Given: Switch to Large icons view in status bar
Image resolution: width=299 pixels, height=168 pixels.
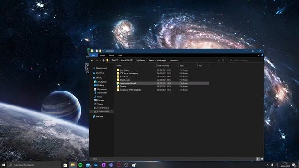Looking at the screenshot, I should (x=262, y=159).
